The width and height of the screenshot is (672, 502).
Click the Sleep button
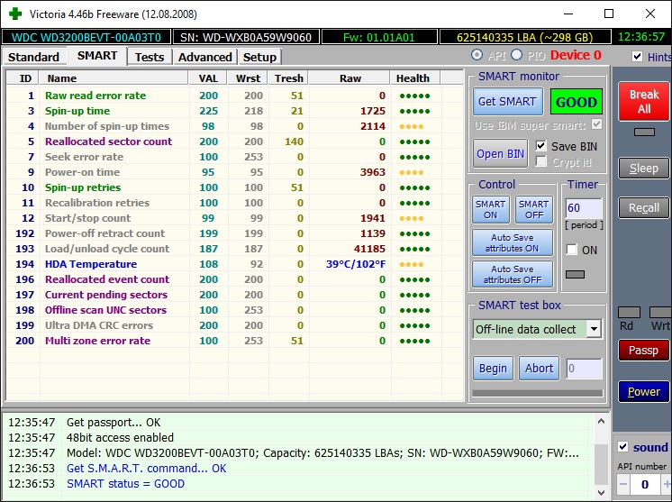click(644, 168)
